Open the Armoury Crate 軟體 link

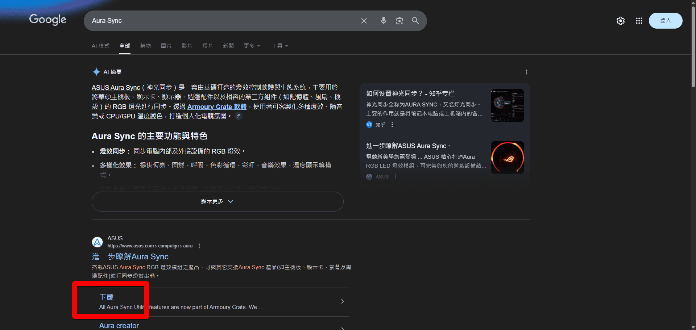(216, 106)
